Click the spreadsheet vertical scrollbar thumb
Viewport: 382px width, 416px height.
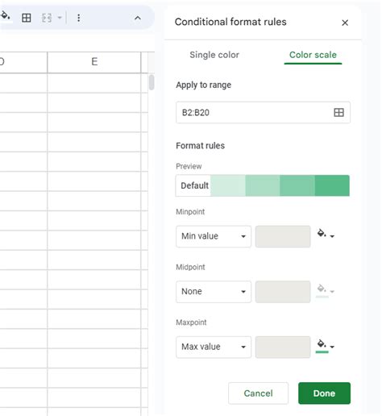coord(152,82)
